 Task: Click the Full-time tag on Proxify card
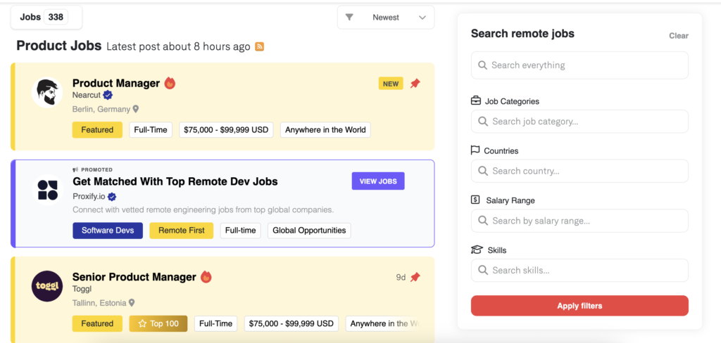pyautogui.click(x=241, y=231)
